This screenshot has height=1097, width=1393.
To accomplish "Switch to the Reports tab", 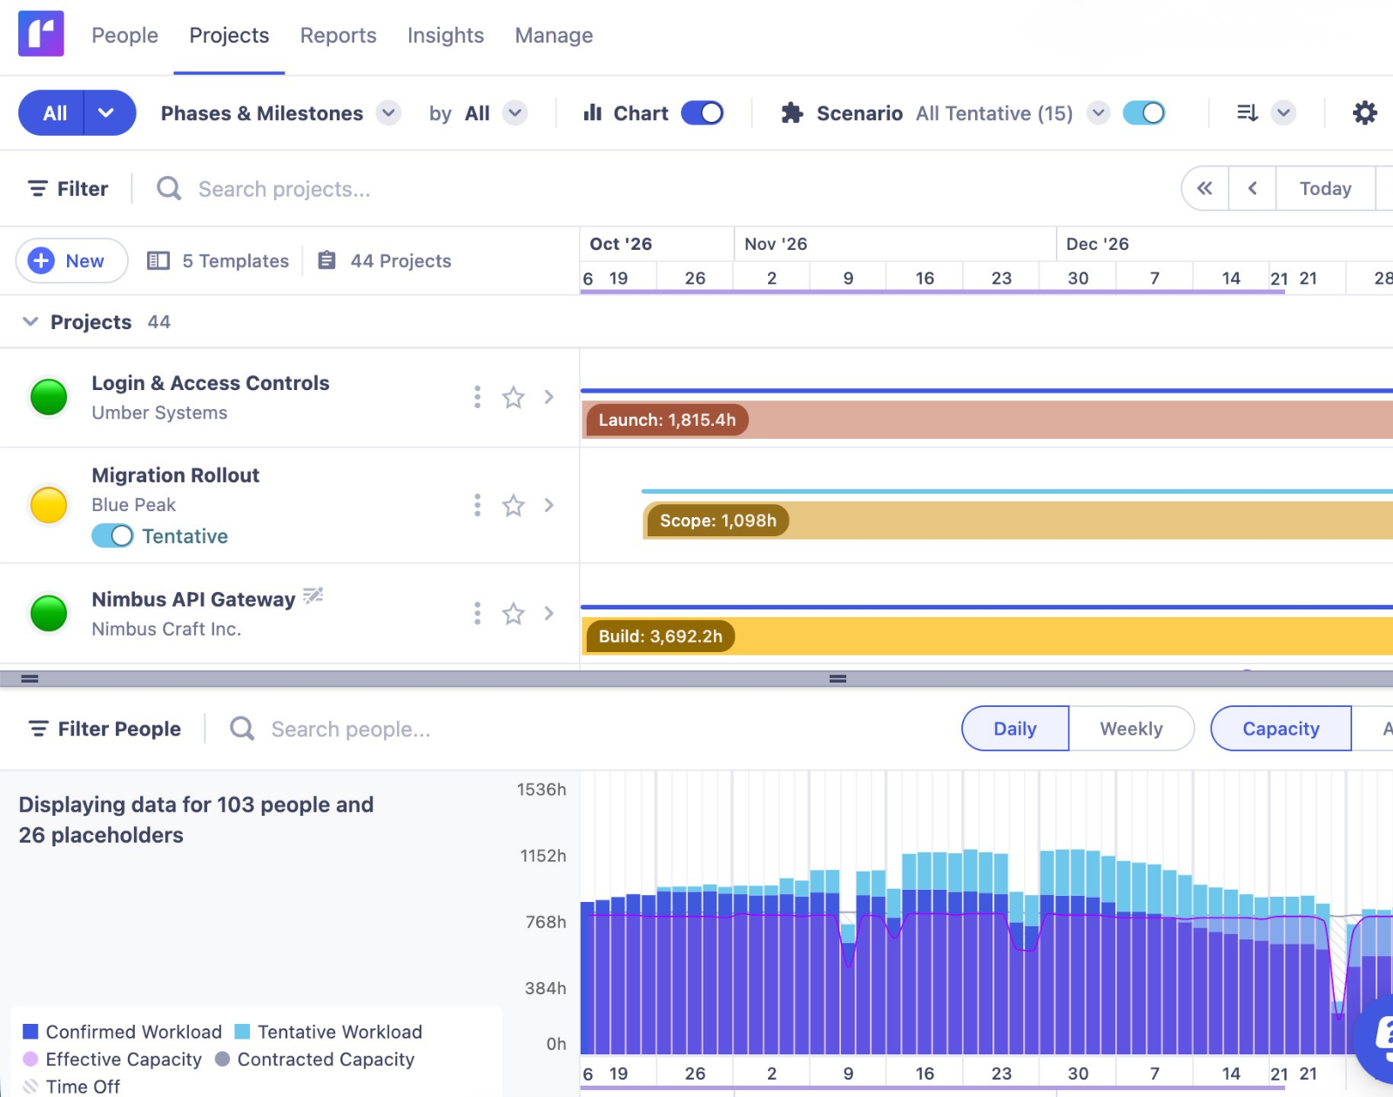I will coord(339,36).
